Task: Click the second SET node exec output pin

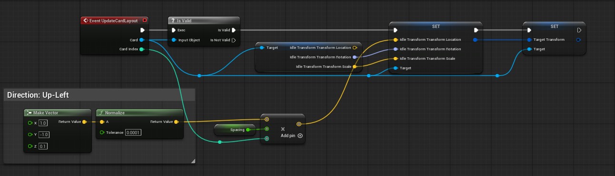Action: click(579, 30)
